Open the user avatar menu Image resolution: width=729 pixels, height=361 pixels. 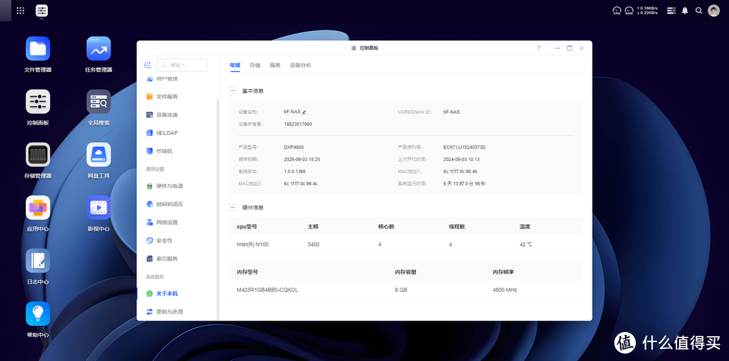(x=713, y=10)
